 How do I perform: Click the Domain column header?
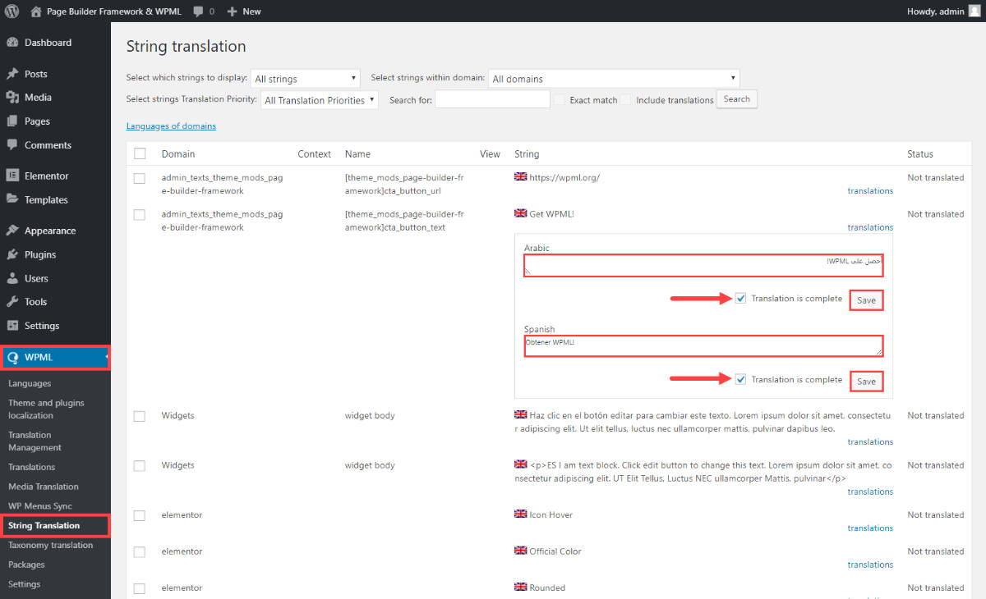tap(178, 153)
